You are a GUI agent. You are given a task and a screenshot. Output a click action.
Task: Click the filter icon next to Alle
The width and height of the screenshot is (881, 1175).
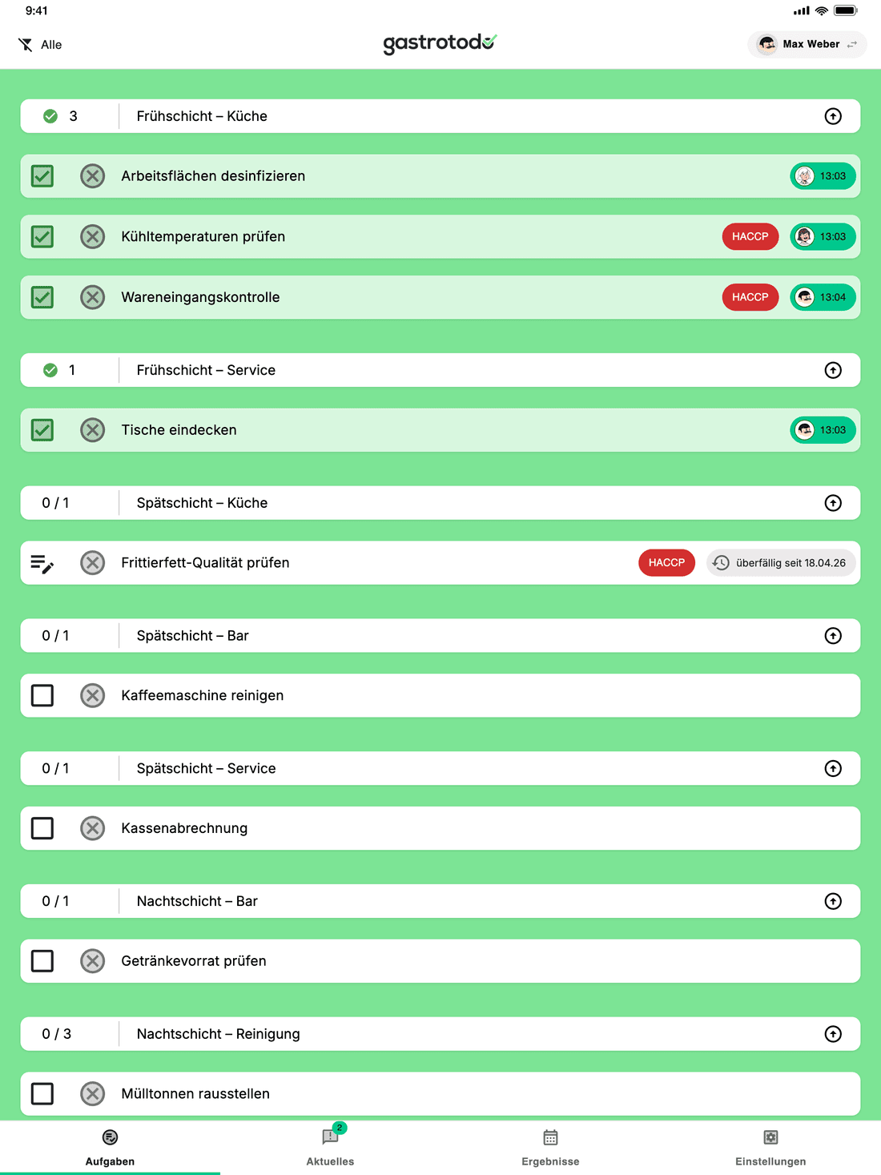click(x=26, y=45)
